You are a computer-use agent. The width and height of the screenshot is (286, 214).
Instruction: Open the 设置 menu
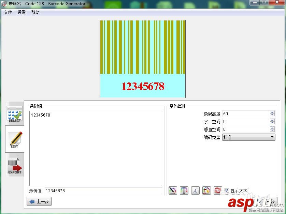point(22,12)
